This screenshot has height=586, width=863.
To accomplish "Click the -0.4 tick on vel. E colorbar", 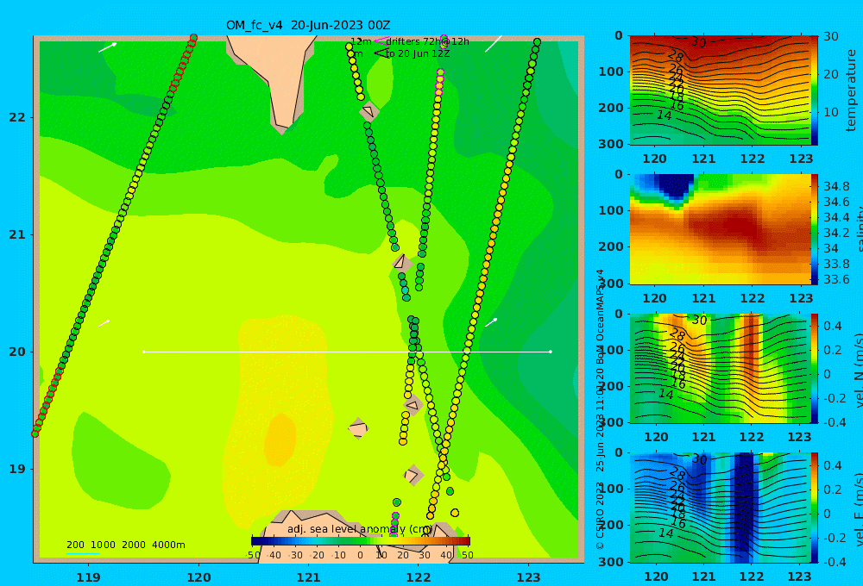I will tap(833, 562).
